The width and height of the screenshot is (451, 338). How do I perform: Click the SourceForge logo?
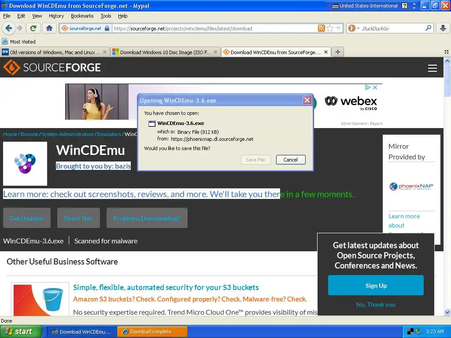click(x=52, y=67)
